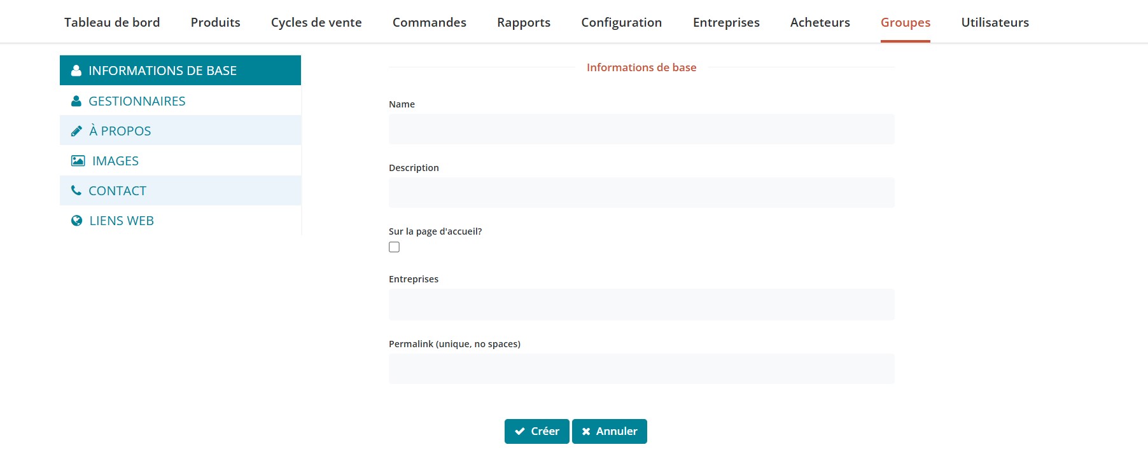1148x468 pixels.
Task: Click the person icon next to Gestionnaires
Action: 76,101
